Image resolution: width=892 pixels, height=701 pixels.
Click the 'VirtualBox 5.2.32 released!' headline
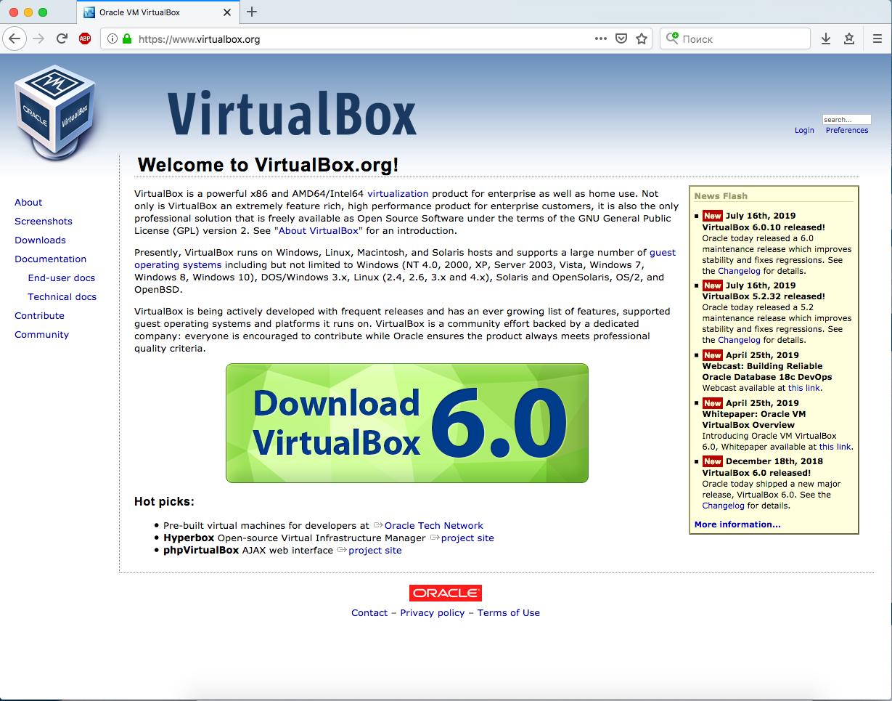[x=764, y=296]
